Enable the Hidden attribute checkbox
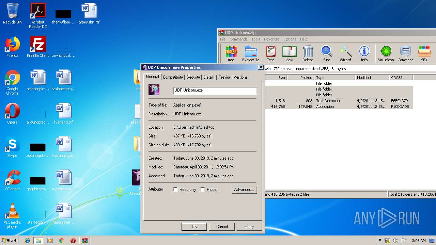Viewport: 436px width, 245px height. click(x=203, y=190)
